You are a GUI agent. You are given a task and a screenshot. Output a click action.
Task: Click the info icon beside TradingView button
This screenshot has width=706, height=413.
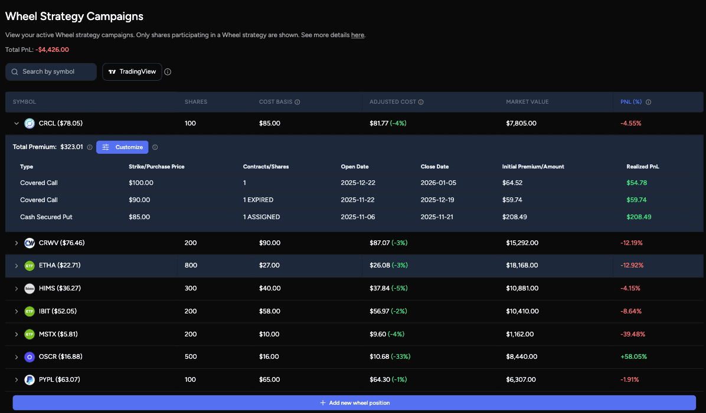point(168,72)
